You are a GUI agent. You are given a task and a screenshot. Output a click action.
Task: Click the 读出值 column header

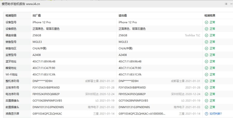tap(122, 16)
